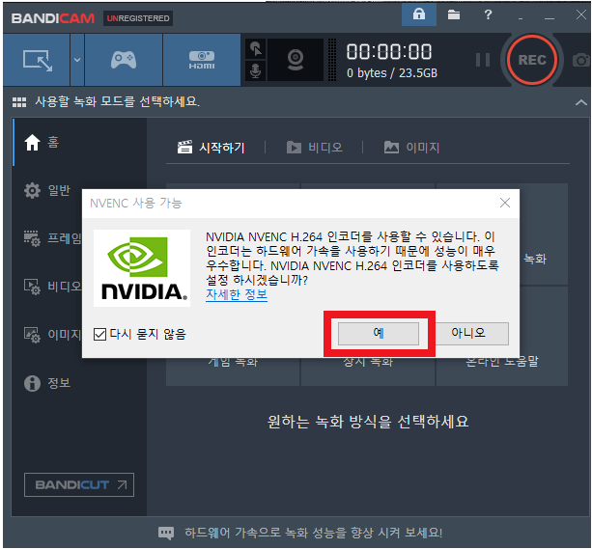Click the BANDICAM logo
The image size is (592, 549).
52,18
